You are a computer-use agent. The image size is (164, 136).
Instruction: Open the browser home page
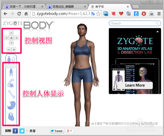26,14
